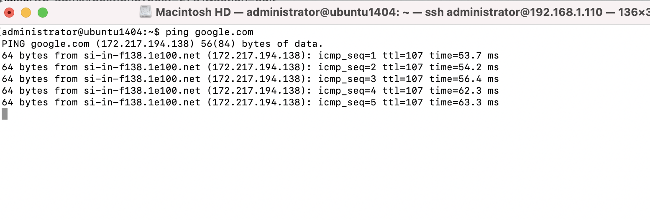This screenshot has width=650, height=220.
Task: Click the 'time=63.3 ms' value in last reply
Action: (464, 102)
